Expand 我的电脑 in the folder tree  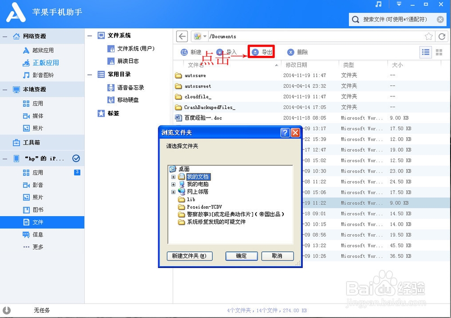pyautogui.click(x=174, y=184)
